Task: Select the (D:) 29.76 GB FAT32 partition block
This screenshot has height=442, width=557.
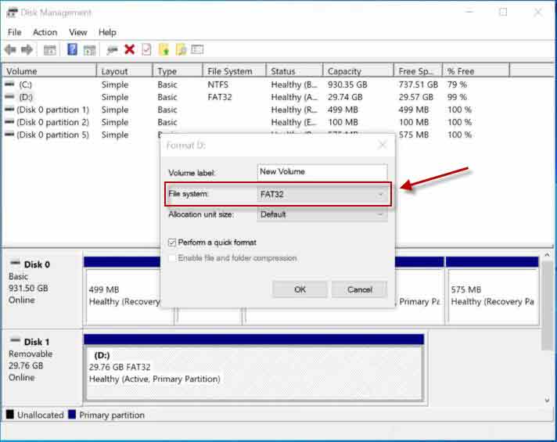Action: (255, 373)
